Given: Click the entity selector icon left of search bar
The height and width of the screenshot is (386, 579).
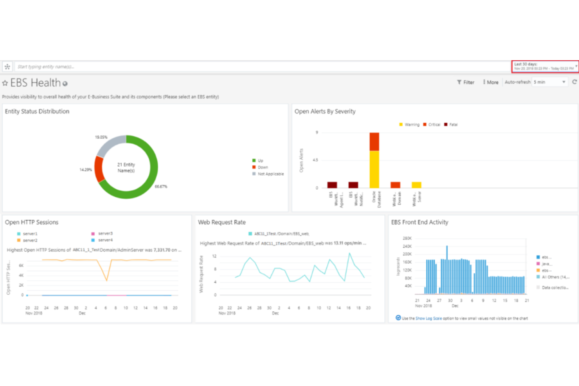Looking at the screenshot, I should [x=7, y=66].
